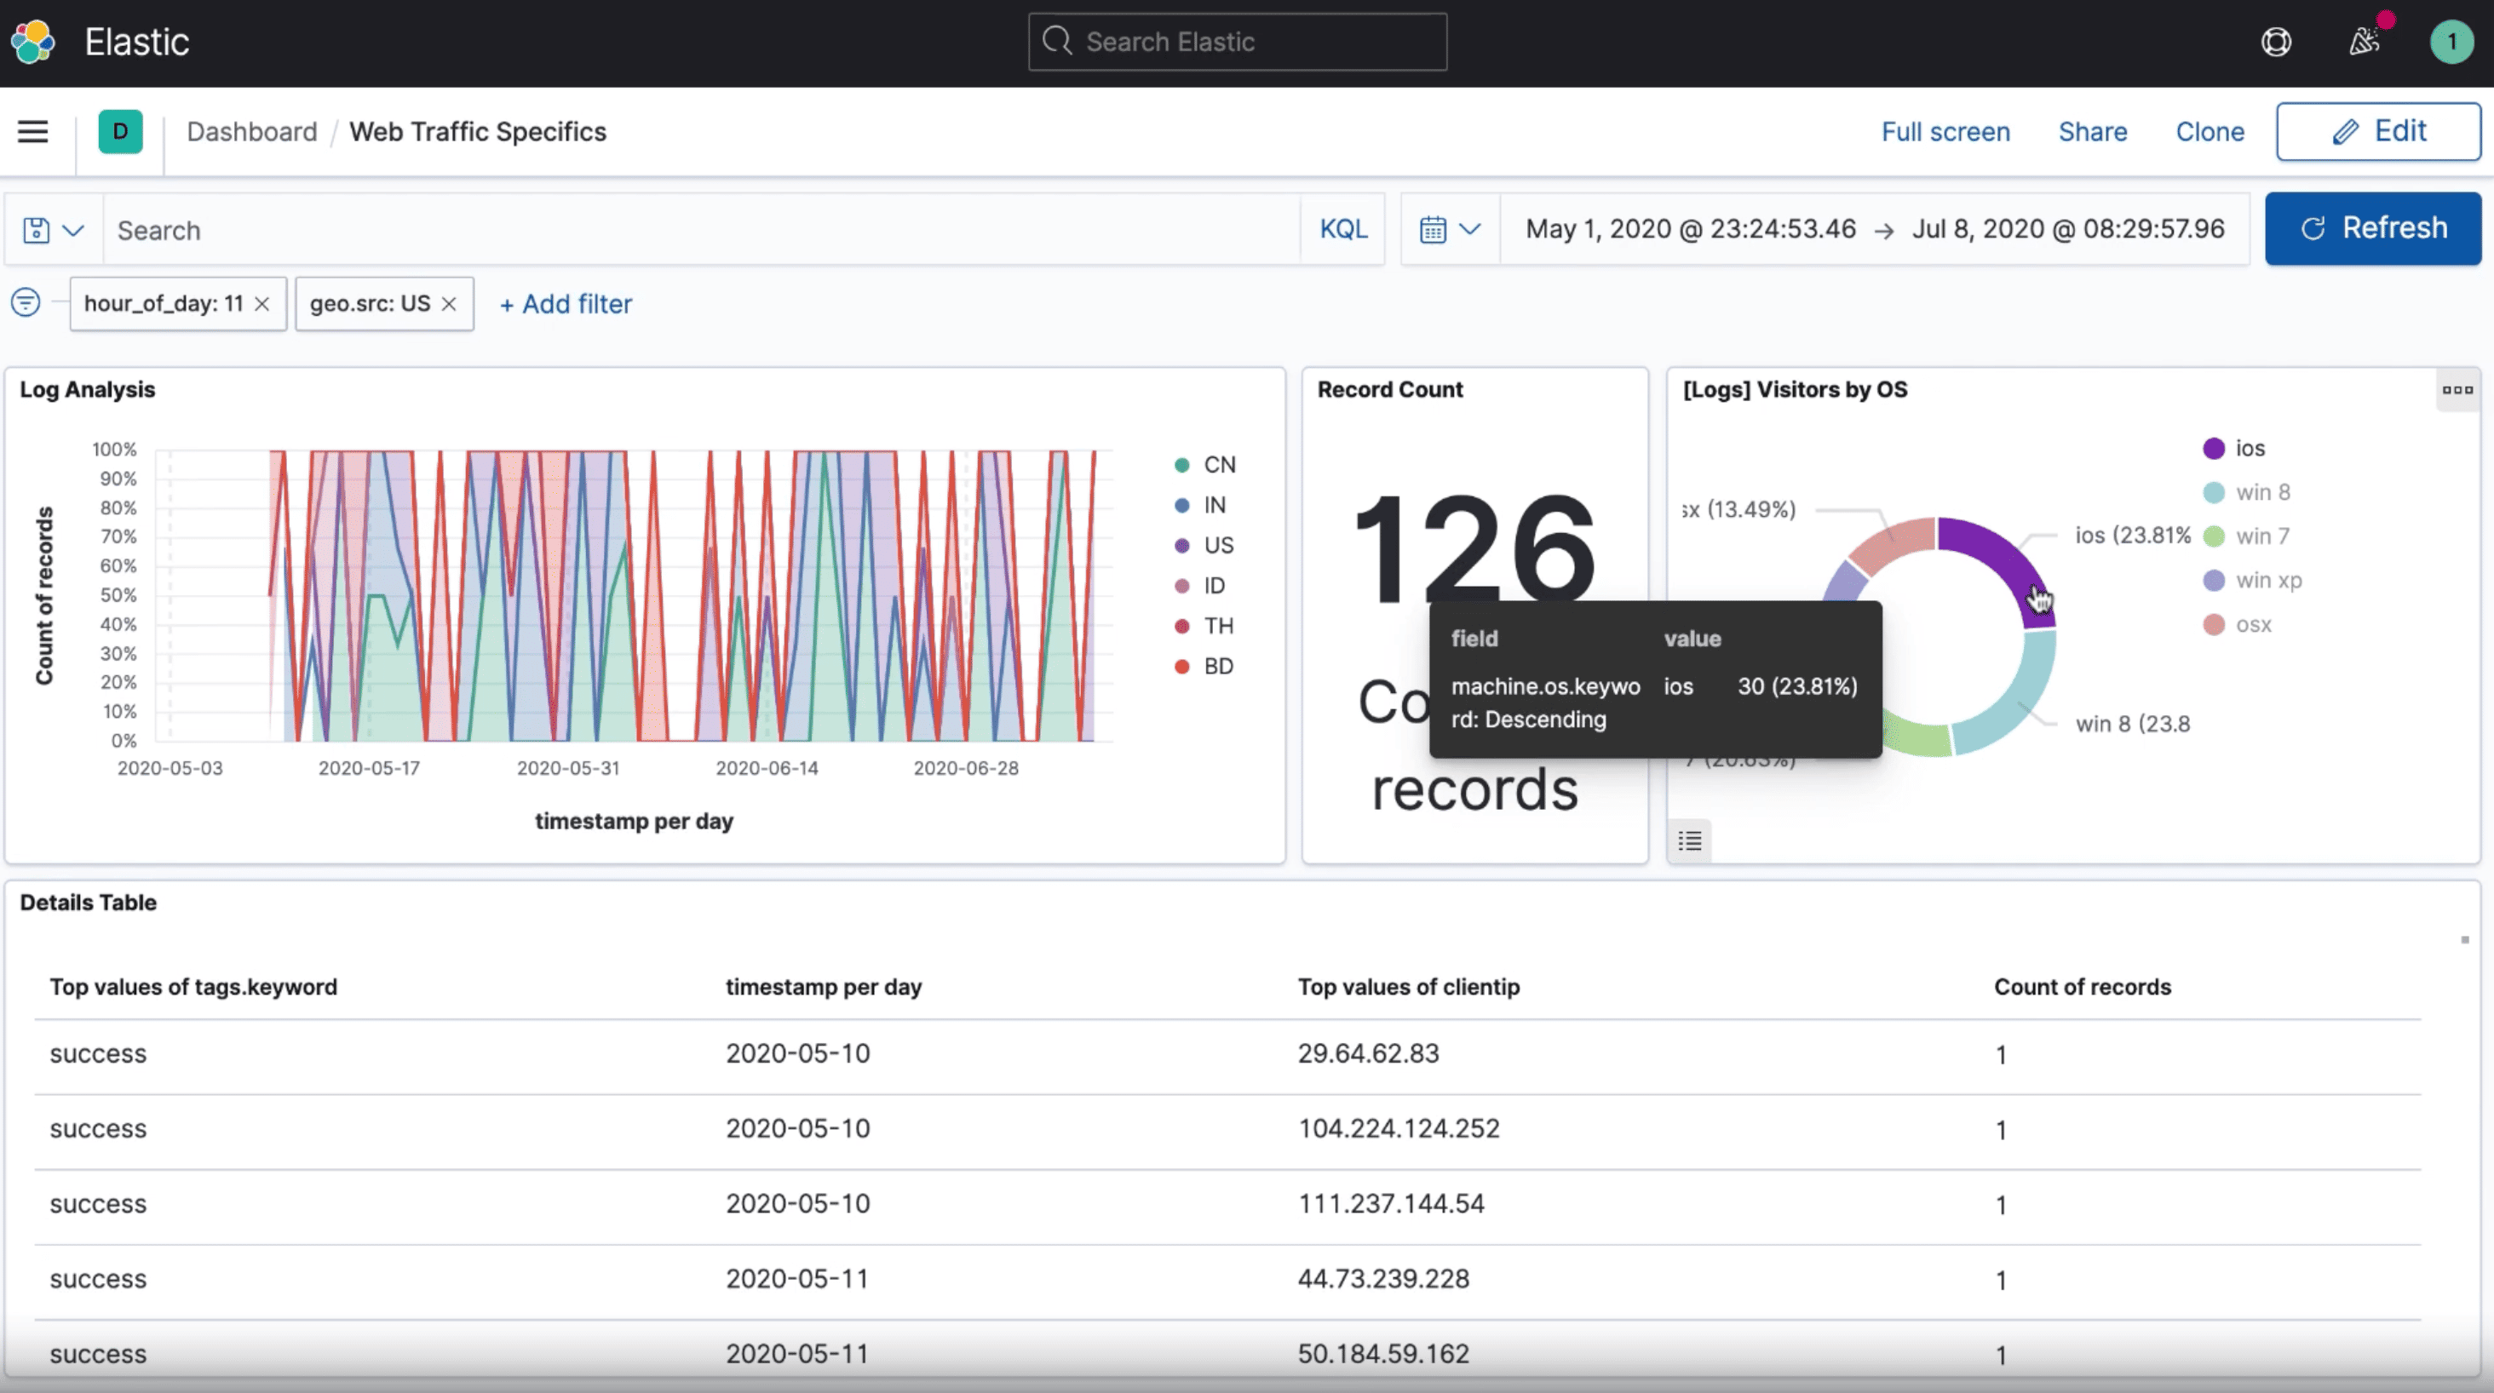2494x1393 pixels.
Task: Open the end date Jul 8, 2020
Action: coord(2068,229)
